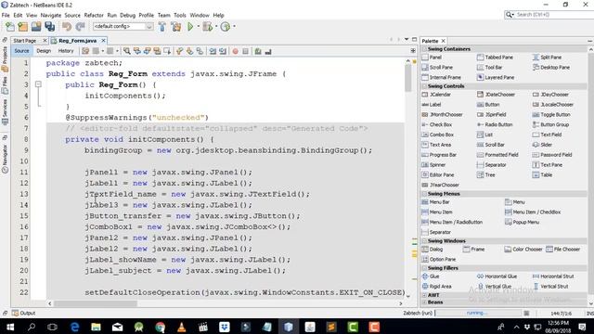Screen dimensions: 594x334
Task: Expand the AWT palette section
Action: [424, 295]
